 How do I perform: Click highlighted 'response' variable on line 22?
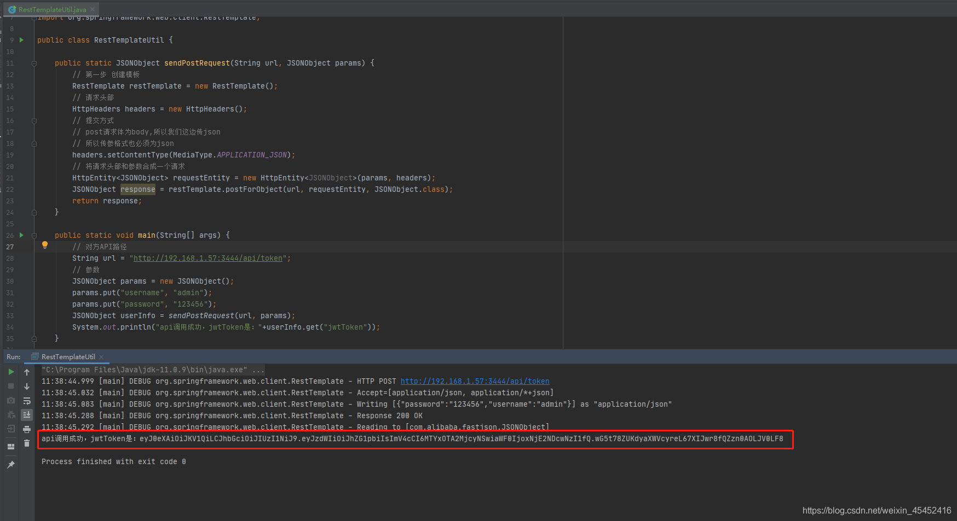tap(138, 189)
